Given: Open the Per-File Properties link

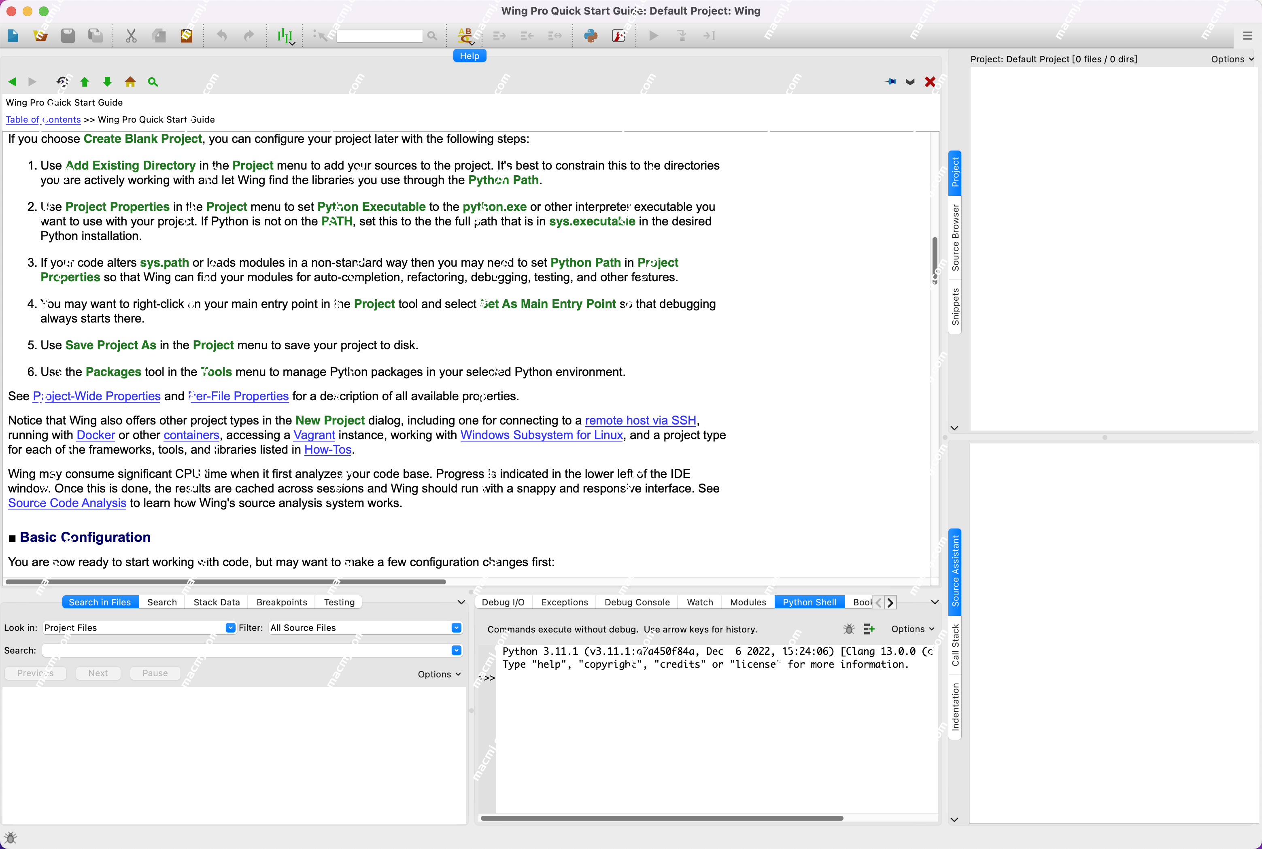Looking at the screenshot, I should point(238,396).
